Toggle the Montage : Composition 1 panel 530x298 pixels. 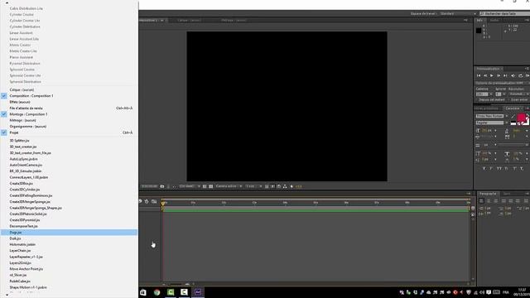(x=69, y=114)
